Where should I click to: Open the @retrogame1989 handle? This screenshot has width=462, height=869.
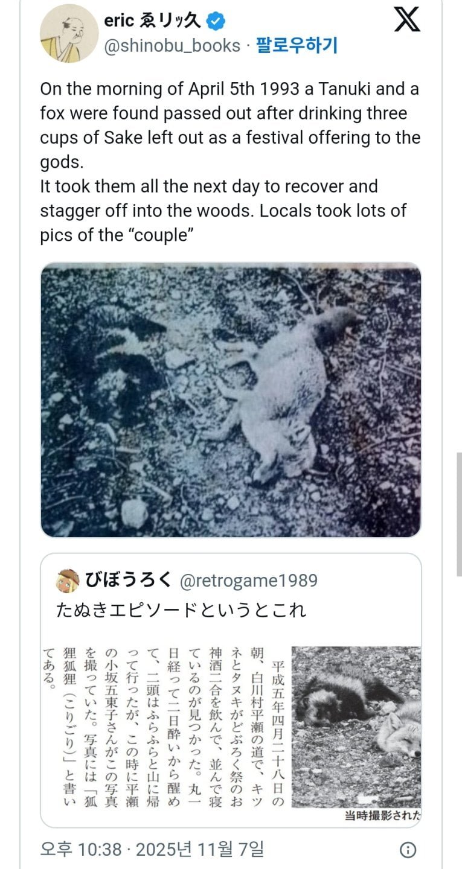coord(248,581)
